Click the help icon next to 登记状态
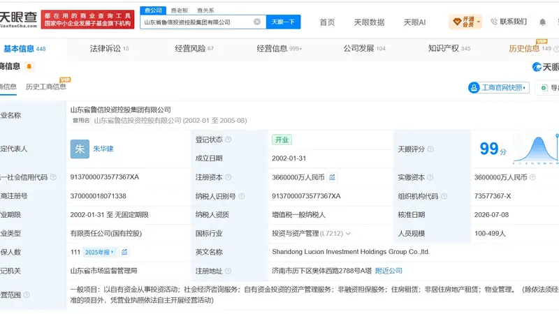 (228, 140)
